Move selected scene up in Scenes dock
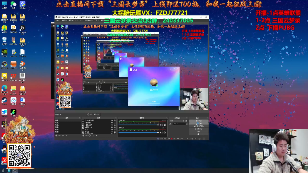The height and width of the screenshot is (173, 308). (x=63, y=136)
